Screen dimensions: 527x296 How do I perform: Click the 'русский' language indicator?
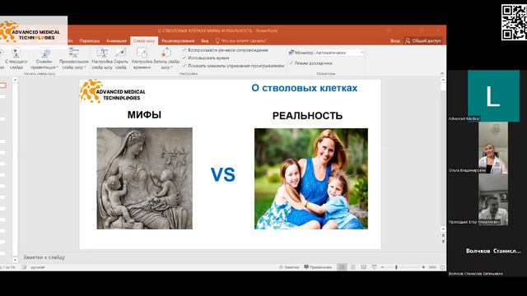(38, 267)
